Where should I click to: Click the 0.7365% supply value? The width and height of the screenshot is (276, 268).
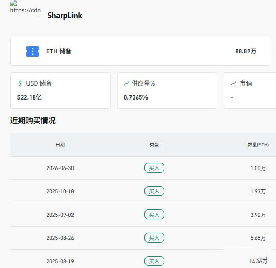(x=136, y=97)
